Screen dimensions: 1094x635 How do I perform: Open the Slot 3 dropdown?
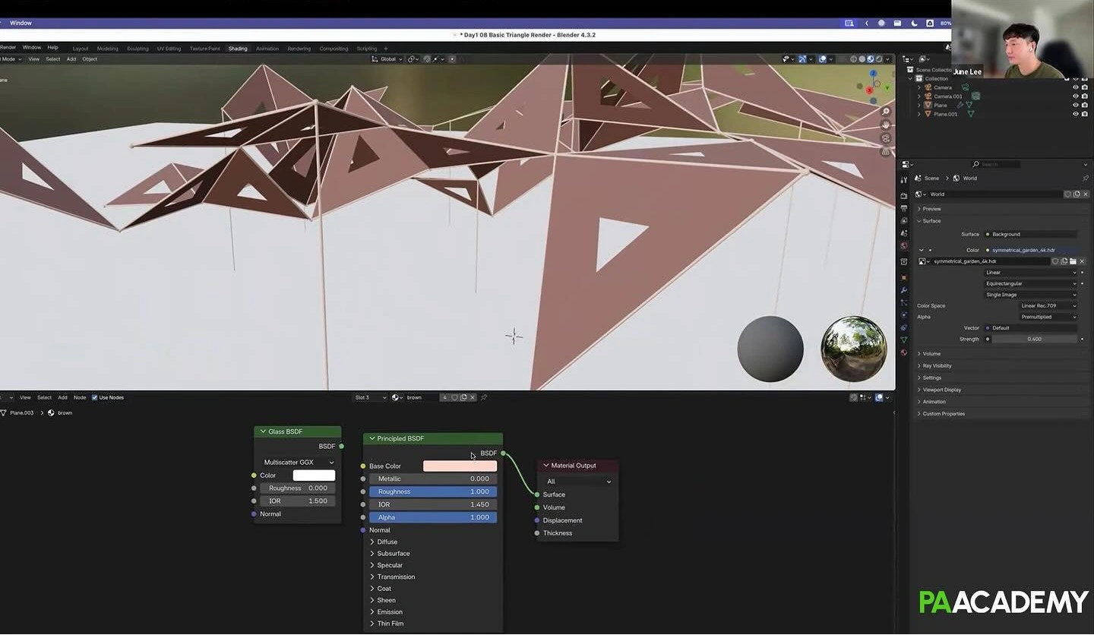[369, 397]
